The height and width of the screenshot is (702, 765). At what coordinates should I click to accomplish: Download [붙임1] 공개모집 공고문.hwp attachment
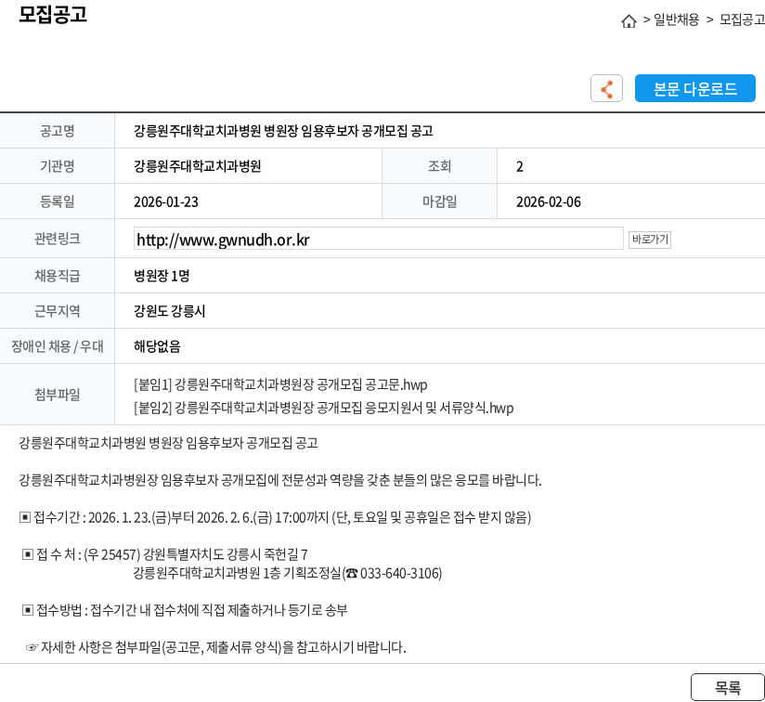pyautogui.click(x=280, y=385)
